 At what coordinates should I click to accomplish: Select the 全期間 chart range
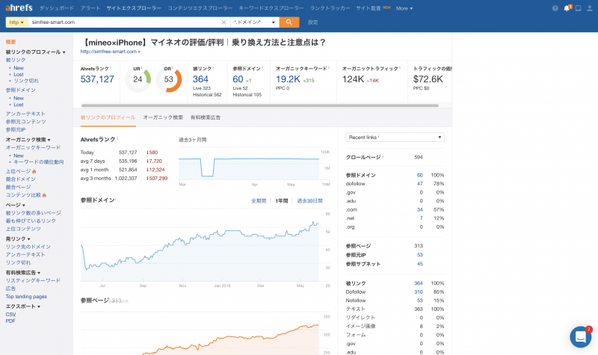tap(258, 201)
